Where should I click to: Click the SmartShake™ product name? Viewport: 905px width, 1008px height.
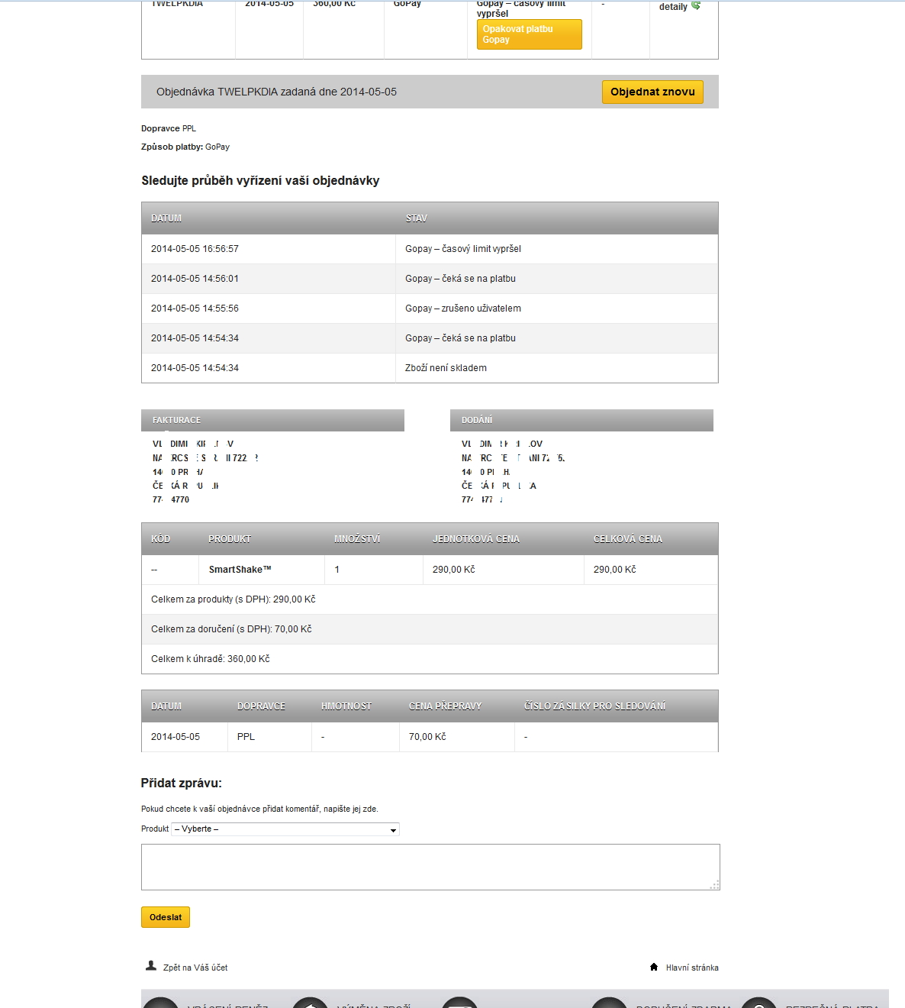[240, 570]
